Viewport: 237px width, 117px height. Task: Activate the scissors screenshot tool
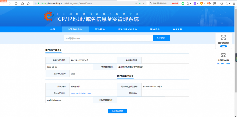188,3
